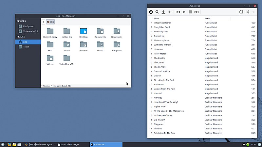Stop playback in Audacious
This screenshot has width=262, height=147.
pyautogui.click(x=190, y=12)
